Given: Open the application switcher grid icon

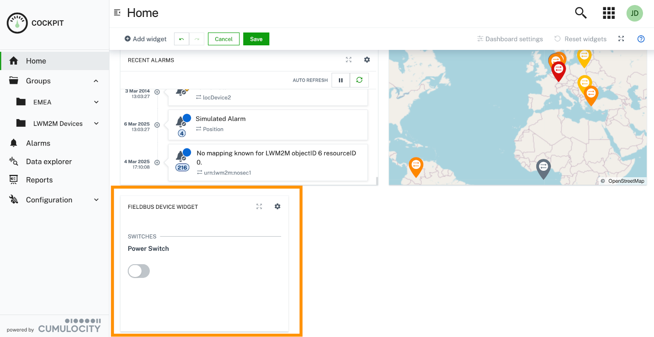Looking at the screenshot, I should coord(609,13).
